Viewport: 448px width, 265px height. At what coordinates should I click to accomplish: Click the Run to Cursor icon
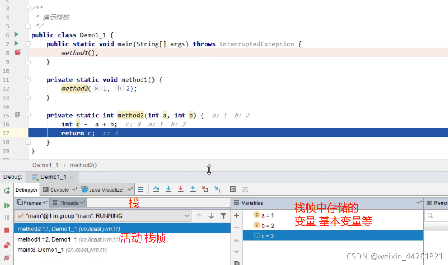click(x=217, y=189)
